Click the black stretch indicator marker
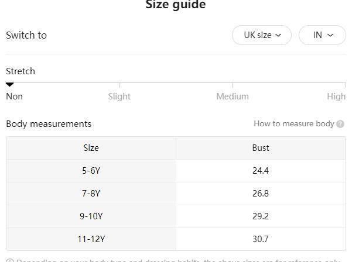 click(x=9, y=85)
